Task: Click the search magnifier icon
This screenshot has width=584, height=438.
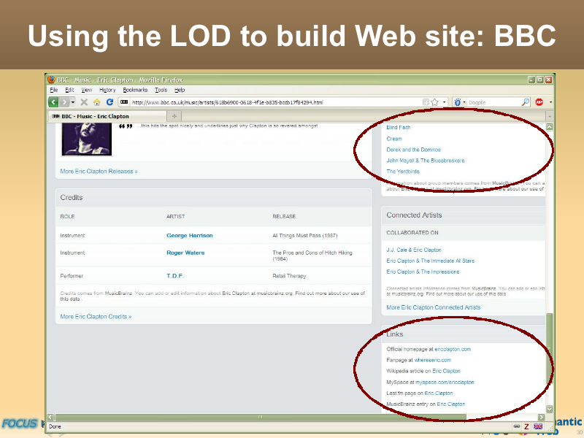Action: click(x=526, y=102)
